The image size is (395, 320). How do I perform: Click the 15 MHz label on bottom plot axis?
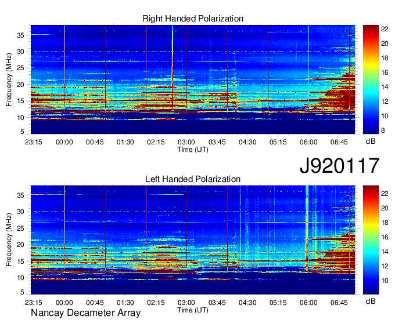tap(20, 261)
